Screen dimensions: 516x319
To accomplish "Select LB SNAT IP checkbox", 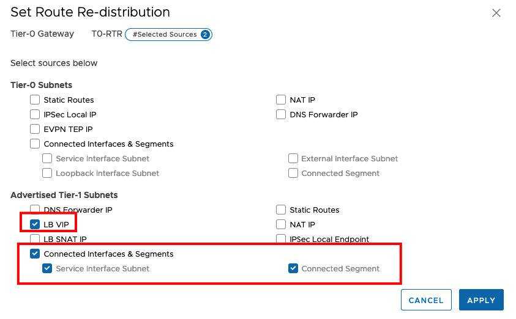I will click(x=35, y=239).
